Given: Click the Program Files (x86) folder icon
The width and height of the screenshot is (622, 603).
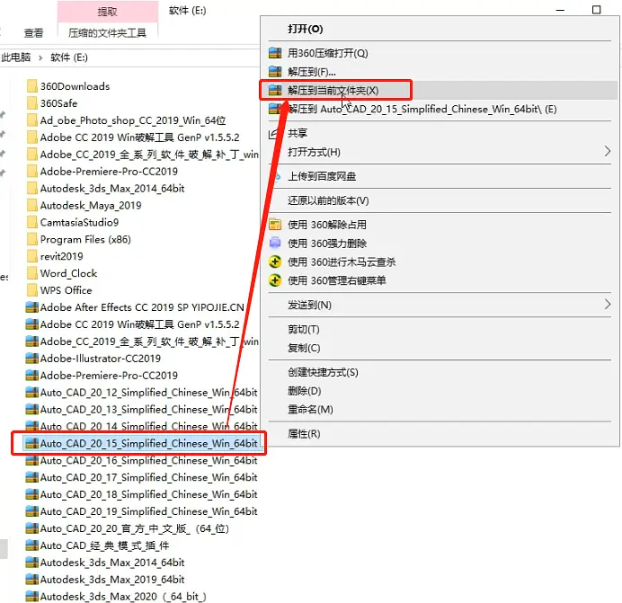Looking at the screenshot, I should [32, 239].
